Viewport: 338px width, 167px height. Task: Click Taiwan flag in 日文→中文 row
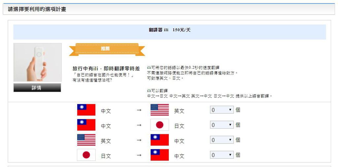coord(159,155)
